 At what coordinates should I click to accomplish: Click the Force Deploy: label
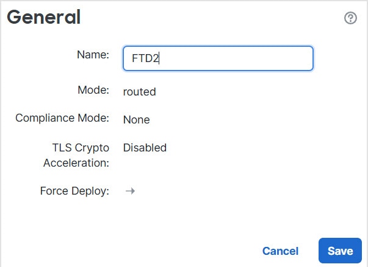pyautogui.click(x=74, y=191)
